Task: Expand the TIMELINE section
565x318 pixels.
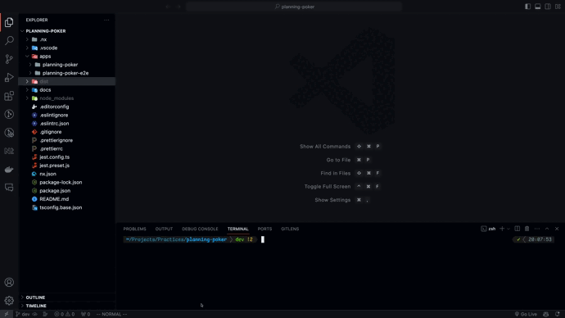Action: [x=67, y=306]
